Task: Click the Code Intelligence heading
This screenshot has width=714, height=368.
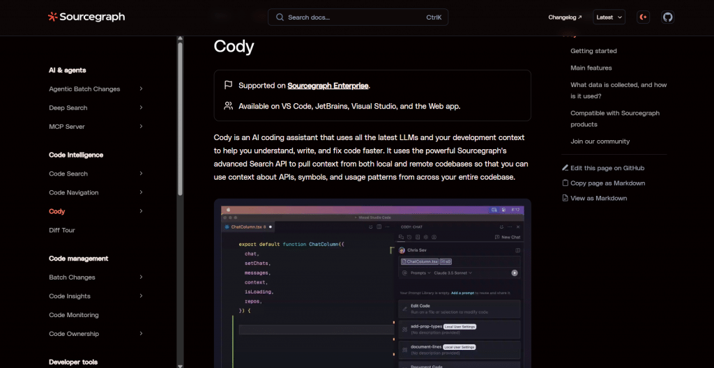Action: tap(76, 155)
